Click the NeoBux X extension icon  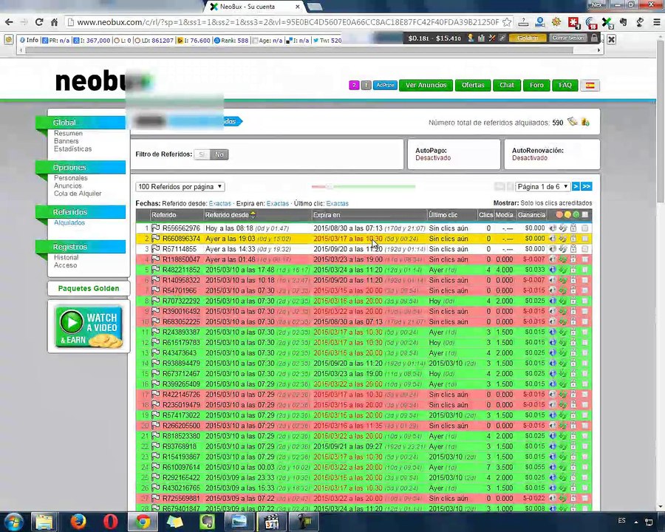pos(607,22)
